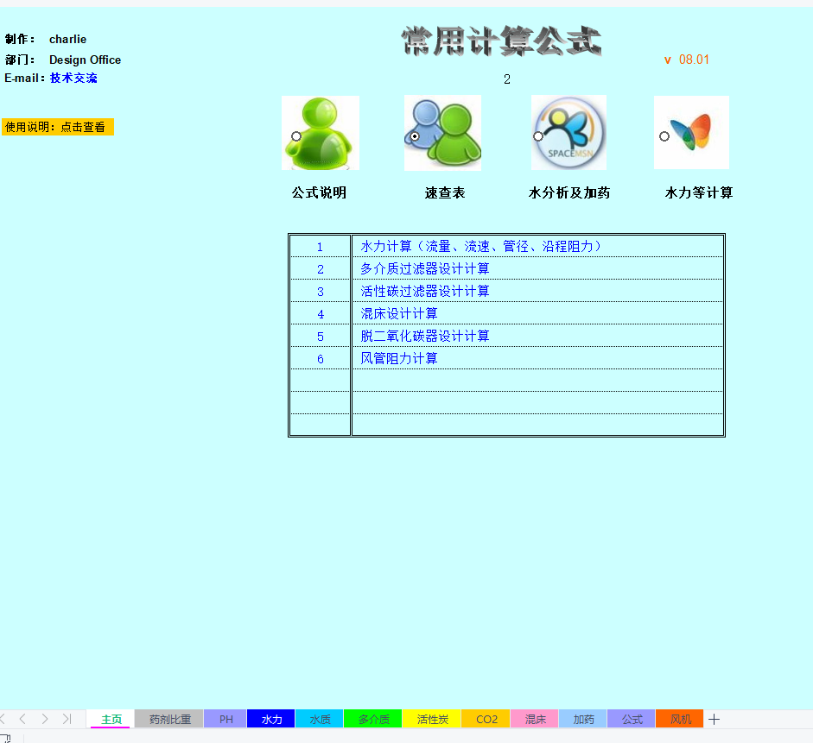Click the SPACEMSN icon above 水分析及加药
This screenshot has height=743, width=813.
(x=568, y=133)
